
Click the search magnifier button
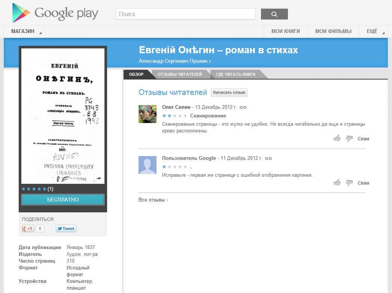274,14
